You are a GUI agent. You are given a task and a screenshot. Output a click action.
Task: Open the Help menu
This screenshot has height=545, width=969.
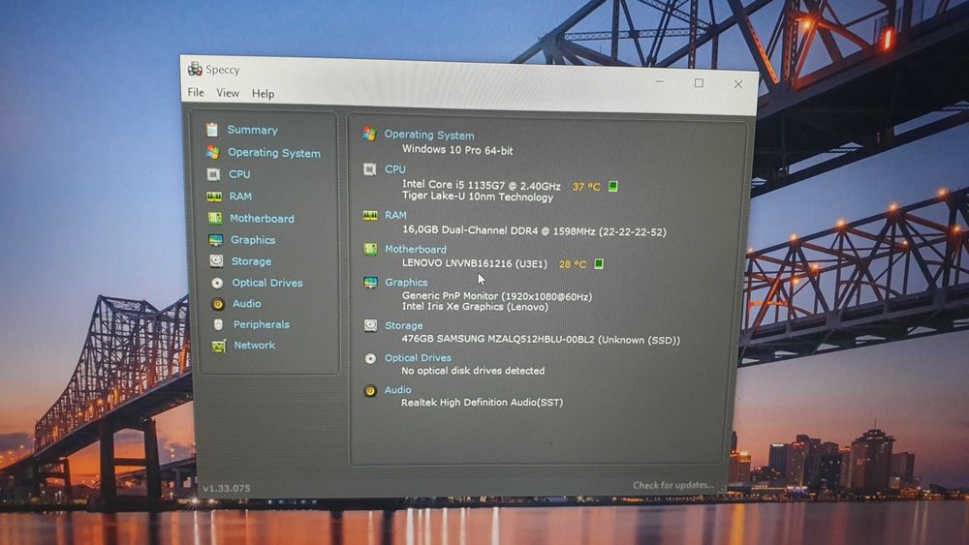pyautogui.click(x=263, y=94)
